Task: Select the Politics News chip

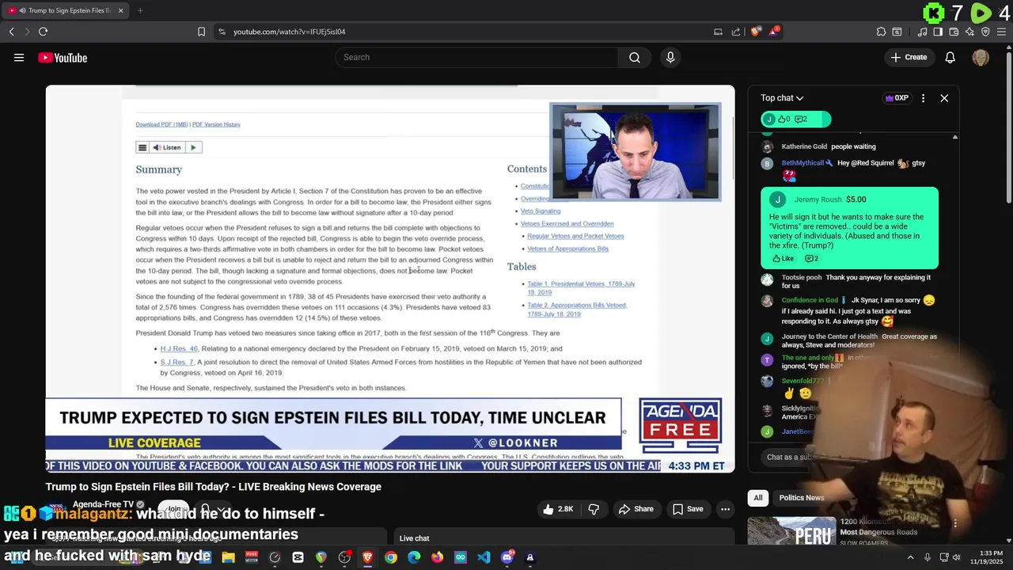Action: (801, 497)
